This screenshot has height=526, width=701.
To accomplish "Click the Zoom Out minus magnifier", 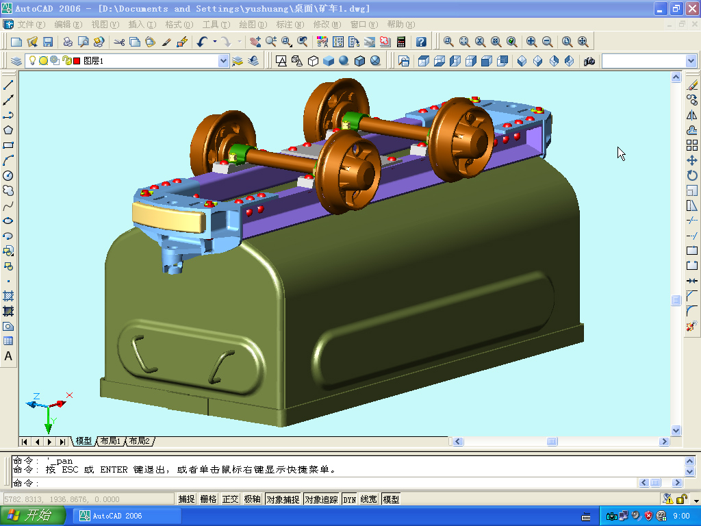I will pos(547,42).
